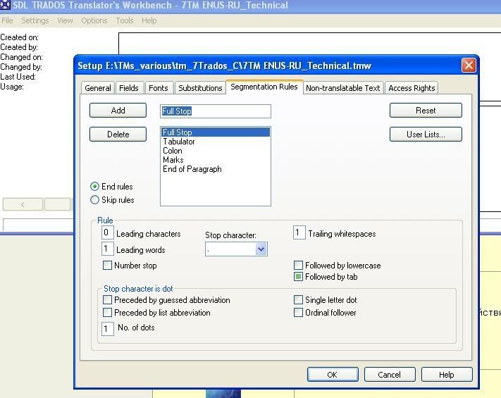Switch to the Access Rights tab
This screenshot has height=398, width=501.
[412, 88]
